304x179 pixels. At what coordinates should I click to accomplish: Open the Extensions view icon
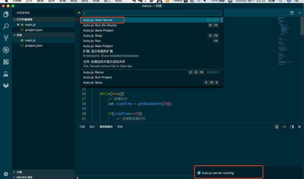[x=6, y=62]
